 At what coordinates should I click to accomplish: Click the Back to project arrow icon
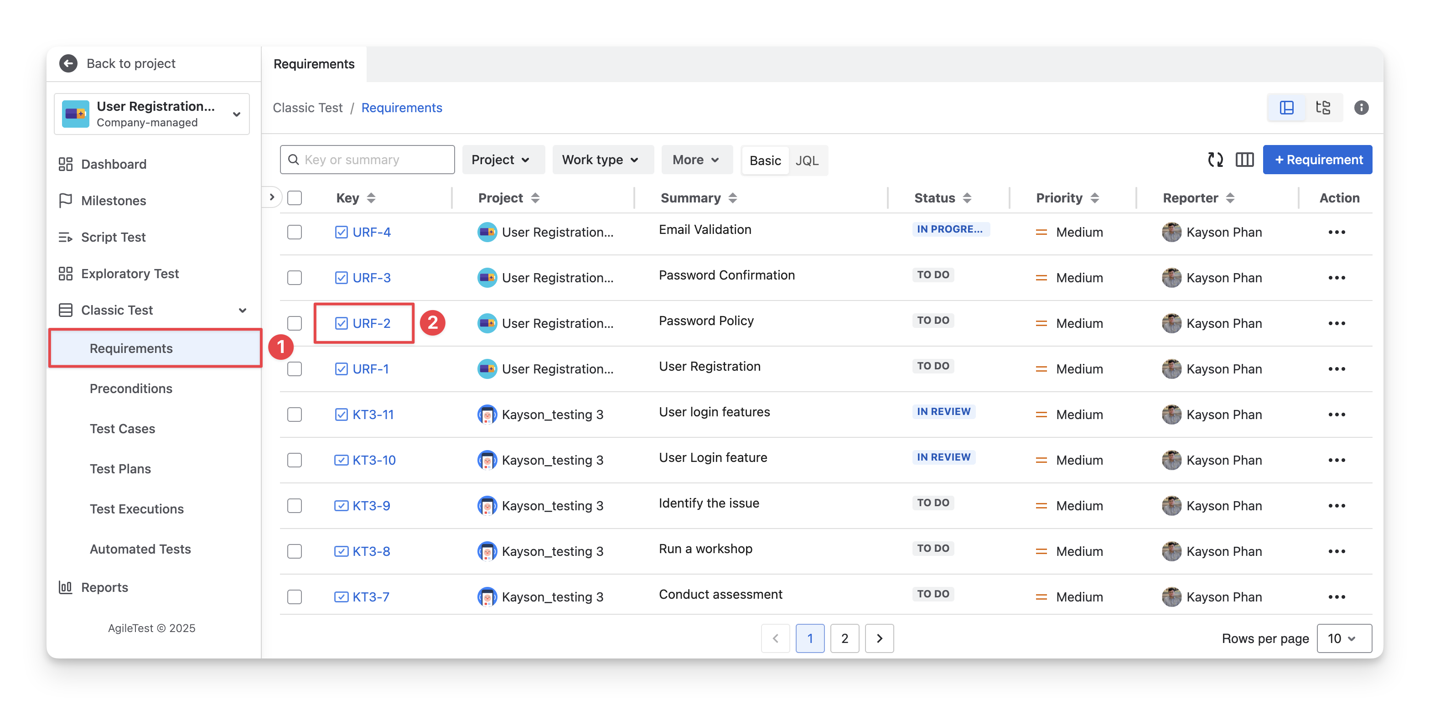(68, 63)
